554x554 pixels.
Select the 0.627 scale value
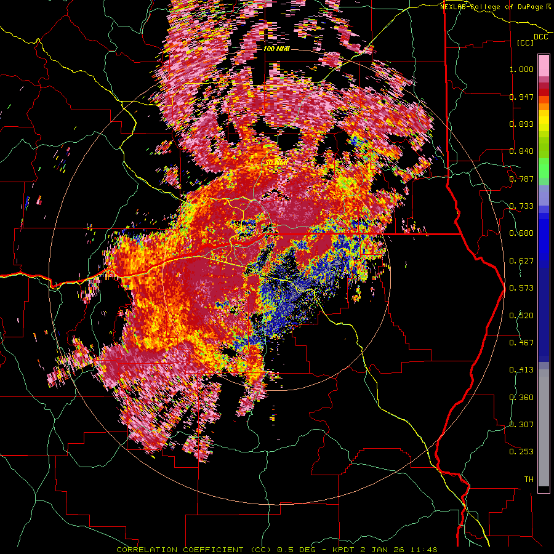[521, 261]
